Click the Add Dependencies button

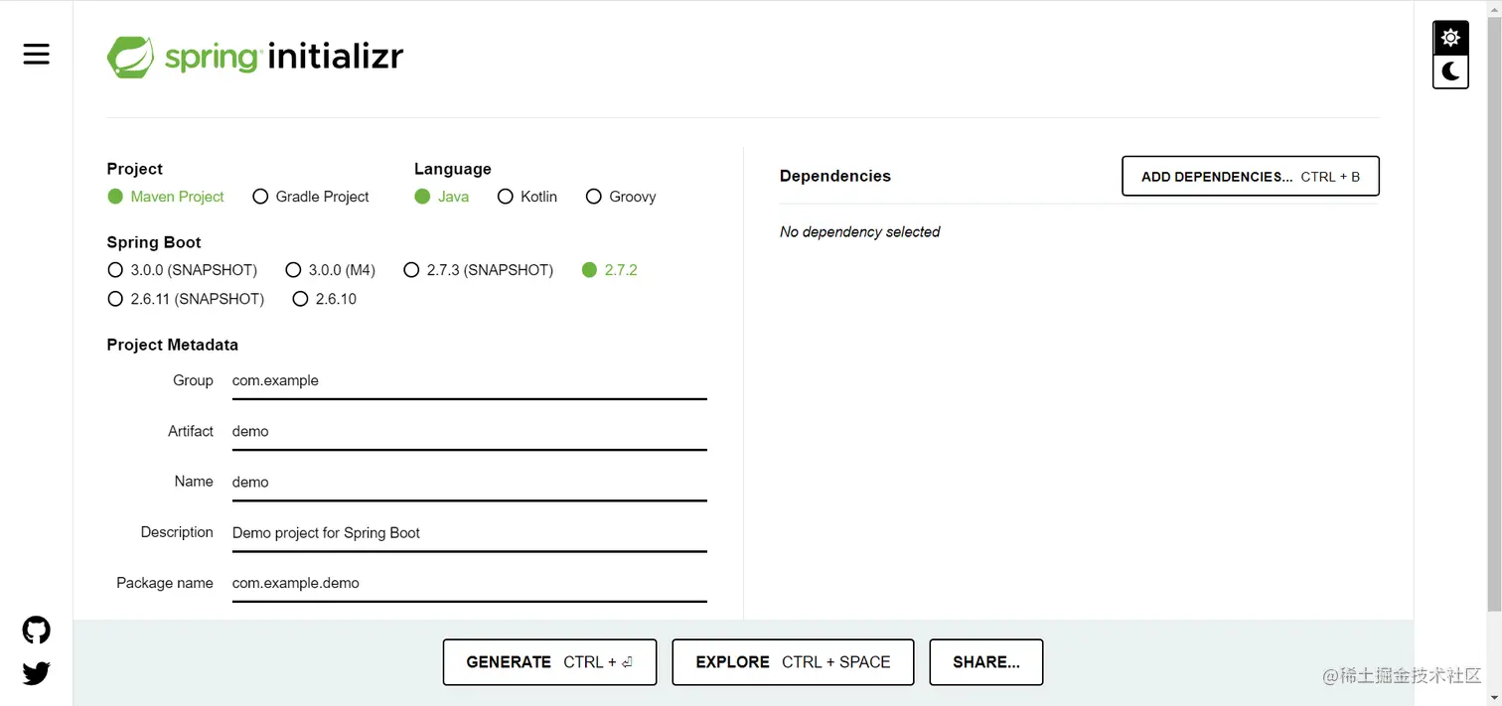tap(1251, 176)
